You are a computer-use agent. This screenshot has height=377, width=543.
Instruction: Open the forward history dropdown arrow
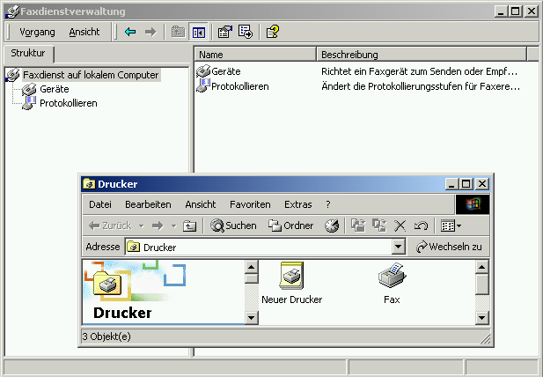point(174,225)
